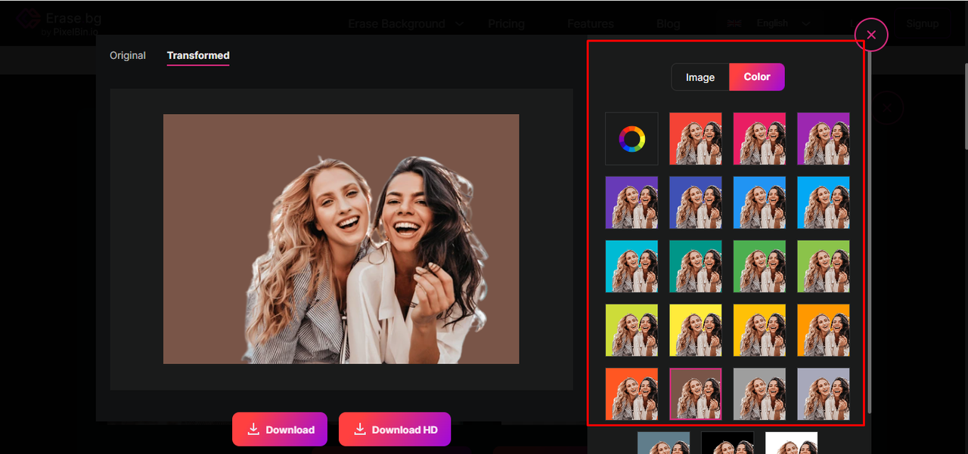The image size is (968, 454).
Task: Choose the blue-gray background swatch
Action: click(x=664, y=443)
